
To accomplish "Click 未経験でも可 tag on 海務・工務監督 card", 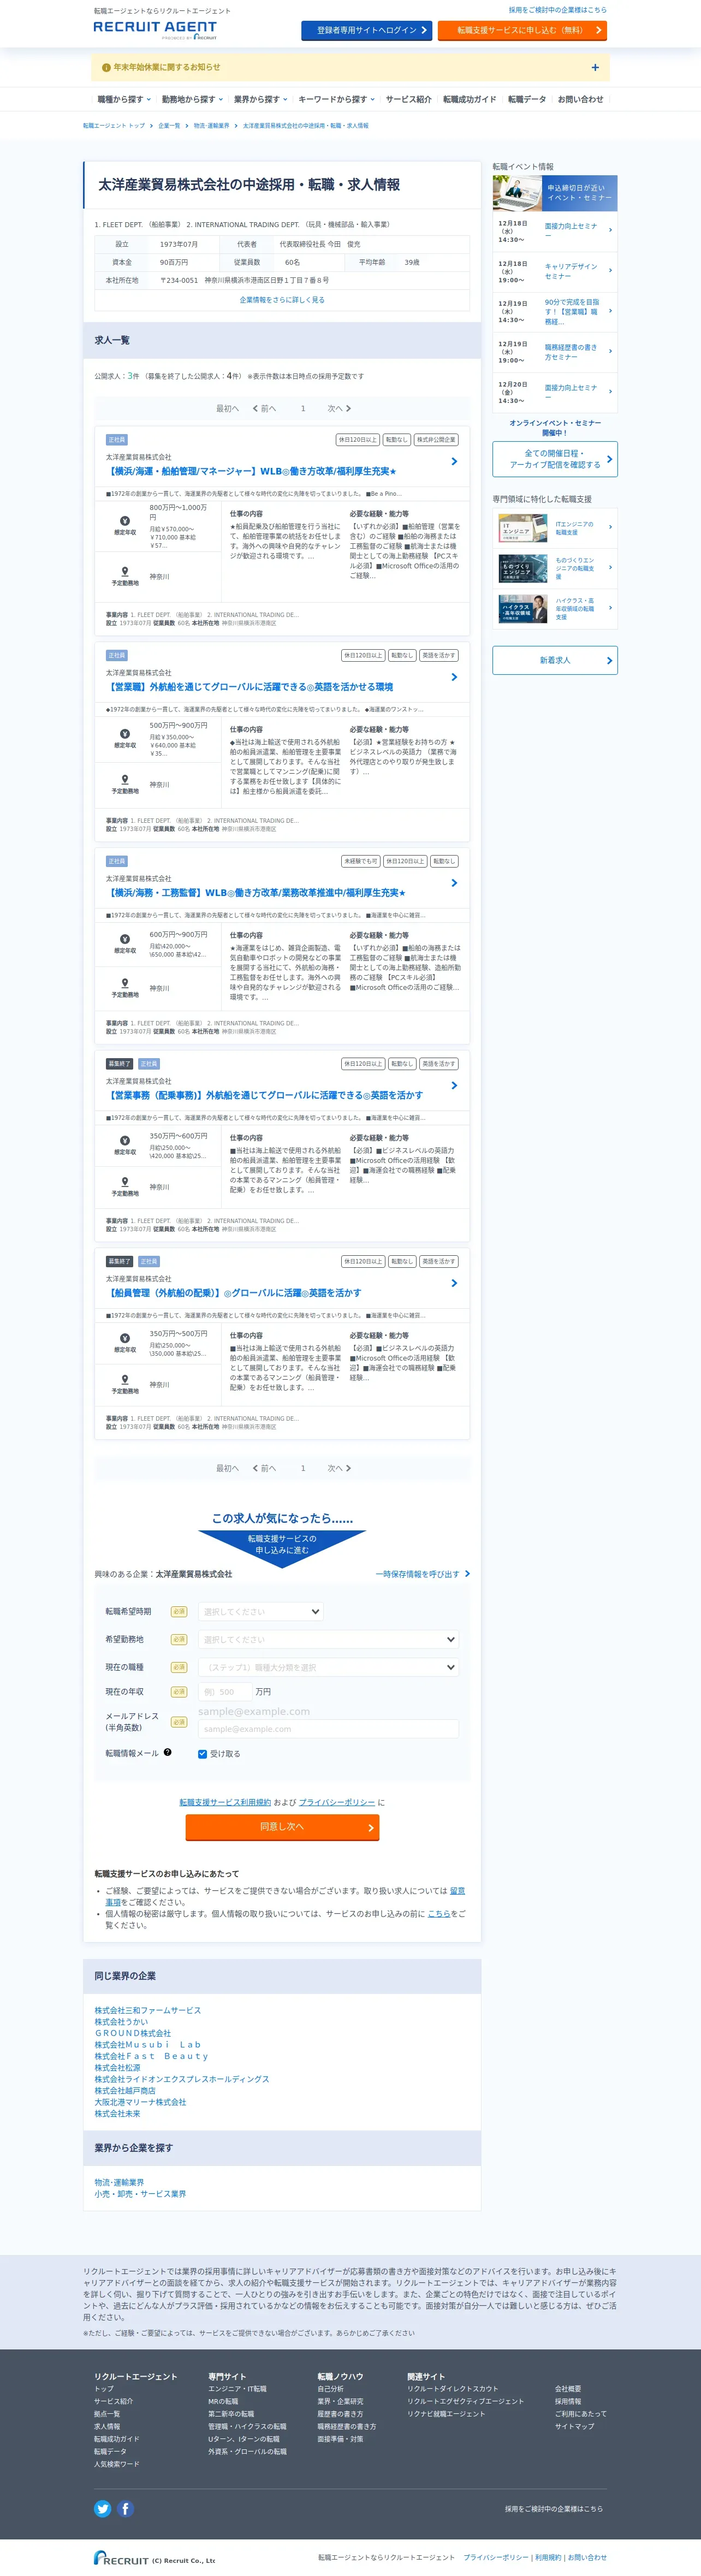I will pos(361,861).
